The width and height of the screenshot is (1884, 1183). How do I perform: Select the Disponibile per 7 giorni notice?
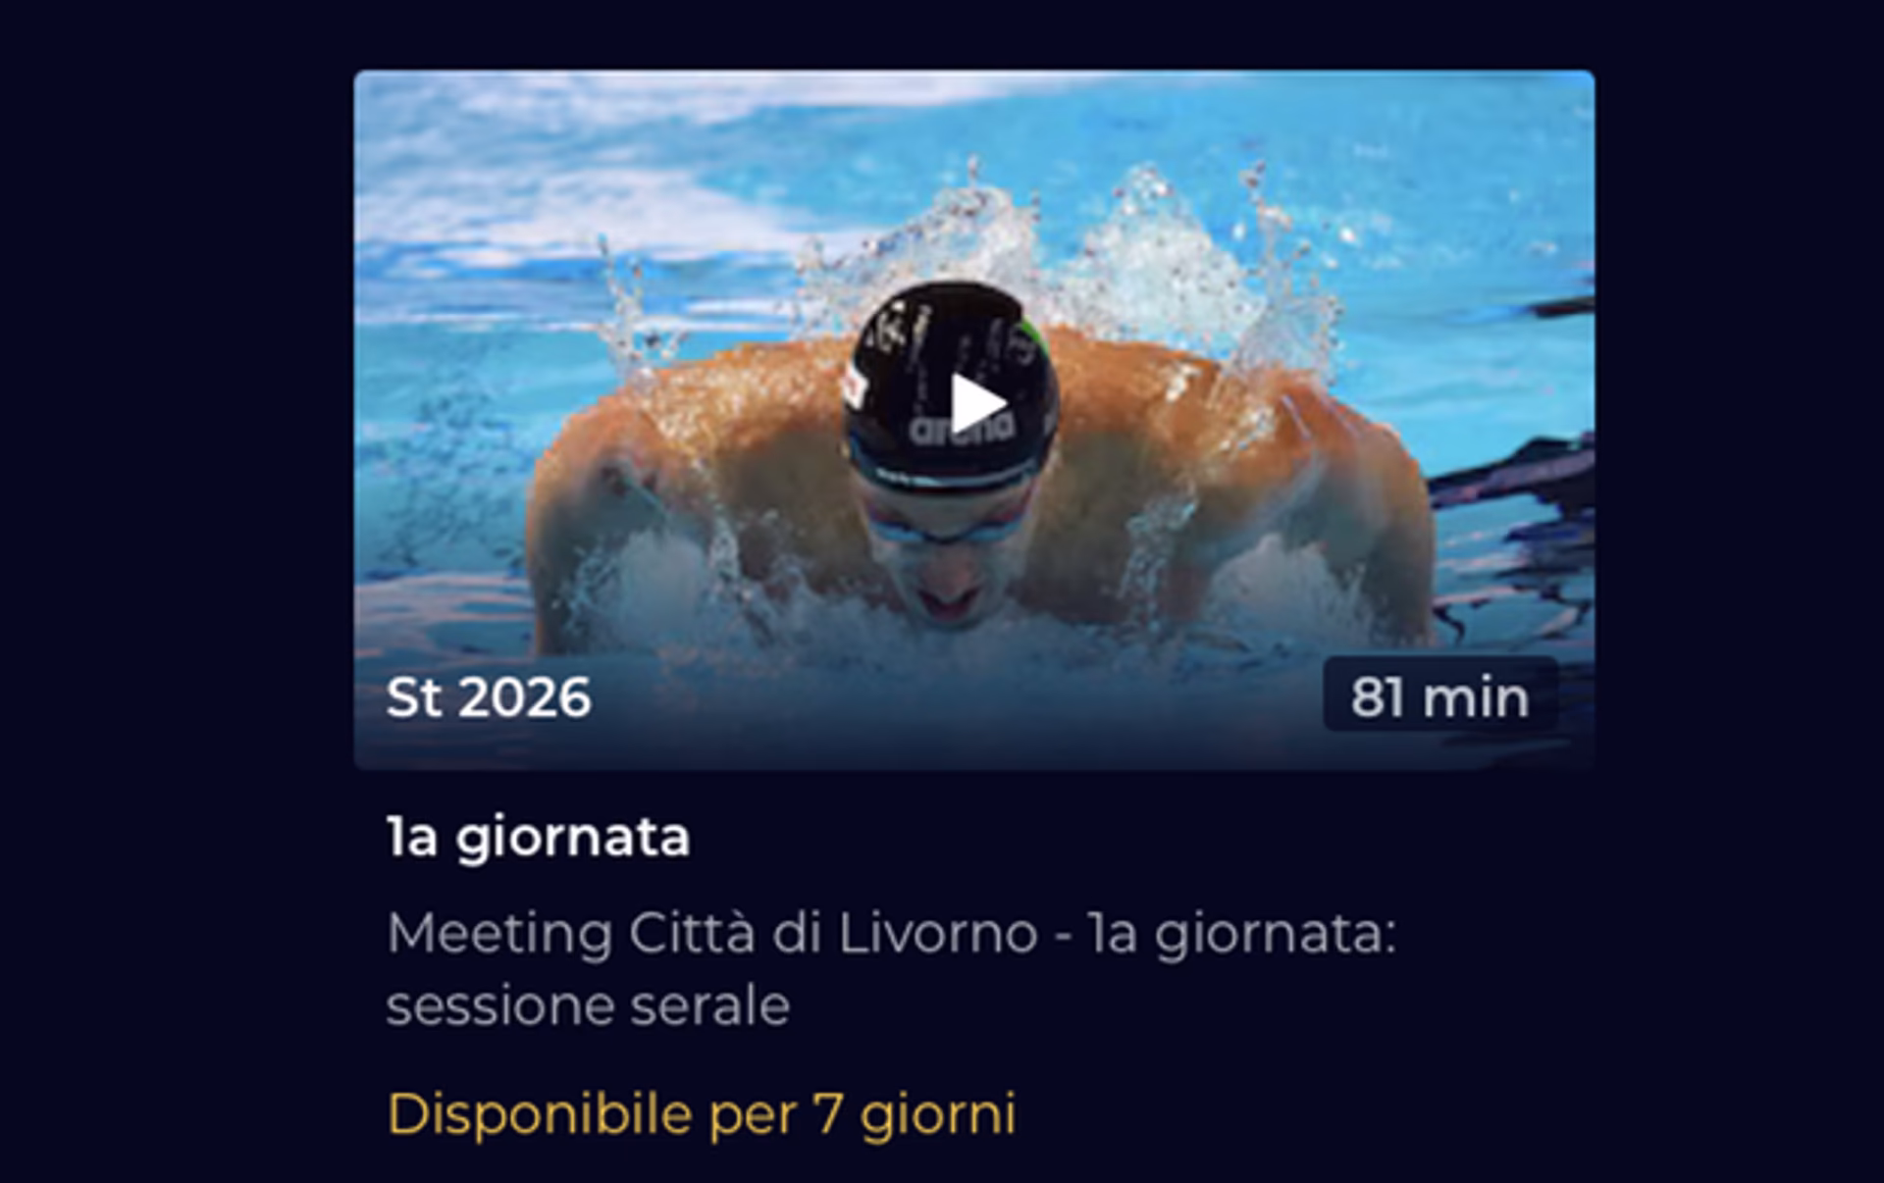point(701,1114)
